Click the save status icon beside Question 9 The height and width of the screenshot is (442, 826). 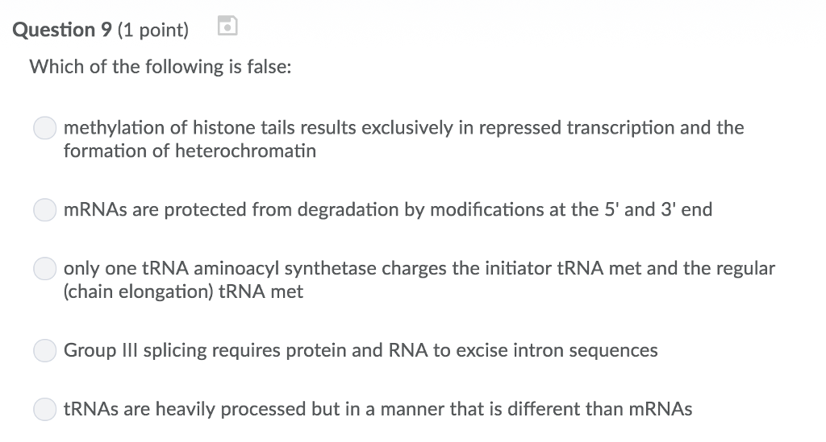227,26
